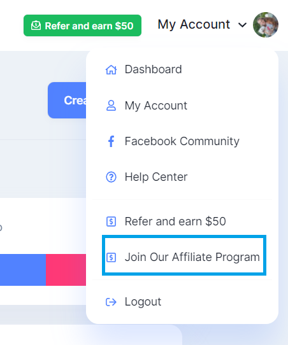Click the question mark Help Center icon

(x=111, y=177)
